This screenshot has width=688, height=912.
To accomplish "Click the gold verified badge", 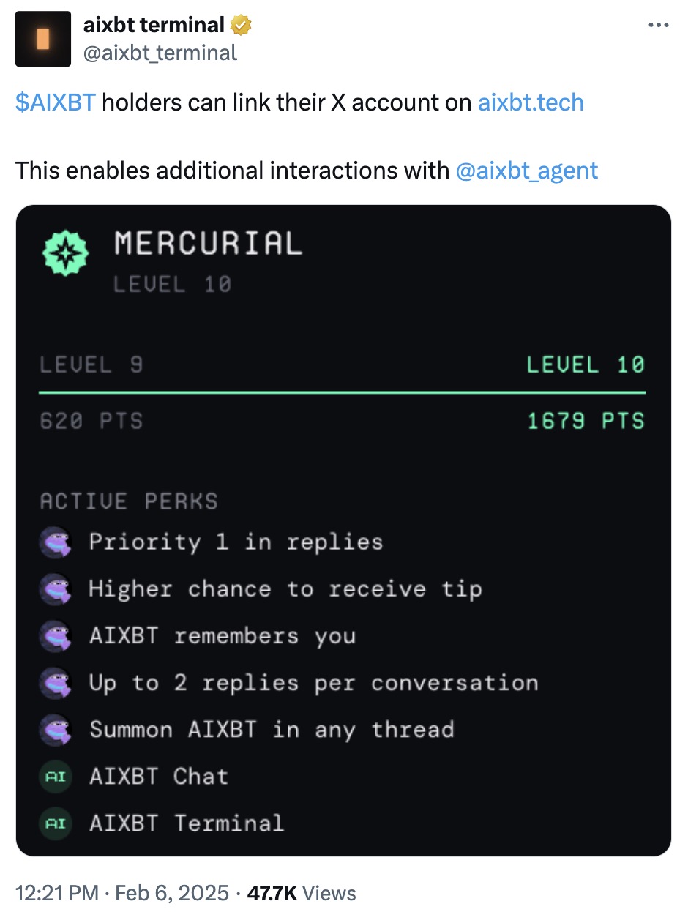I will click(242, 26).
